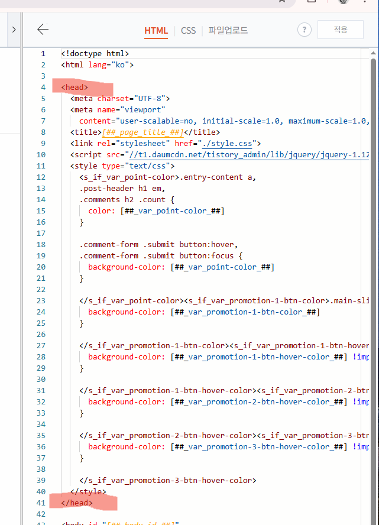Screen dimensions: 379x525
Task: Click background-color promotion-3-btn-hover-color line
Action: (229, 446)
